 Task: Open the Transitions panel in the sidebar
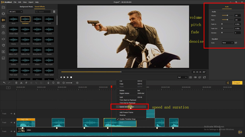(x=3, y=39)
